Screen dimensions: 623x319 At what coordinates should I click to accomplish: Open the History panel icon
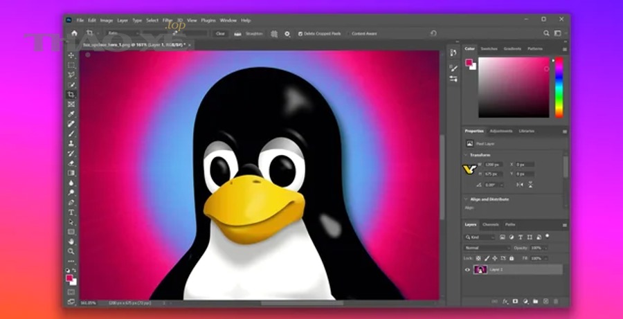click(x=453, y=53)
